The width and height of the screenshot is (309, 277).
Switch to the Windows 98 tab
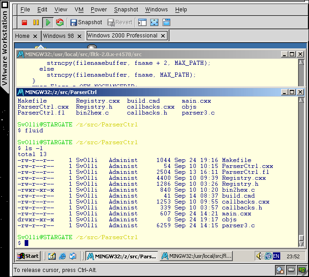[x=58, y=36]
